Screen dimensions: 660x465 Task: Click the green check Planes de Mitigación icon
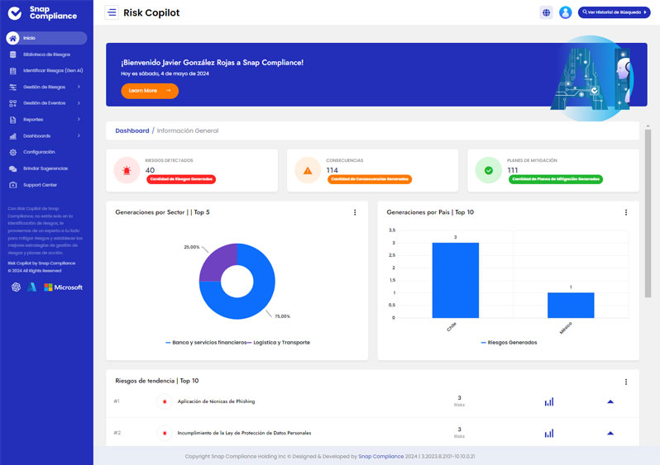click(489, 170)
